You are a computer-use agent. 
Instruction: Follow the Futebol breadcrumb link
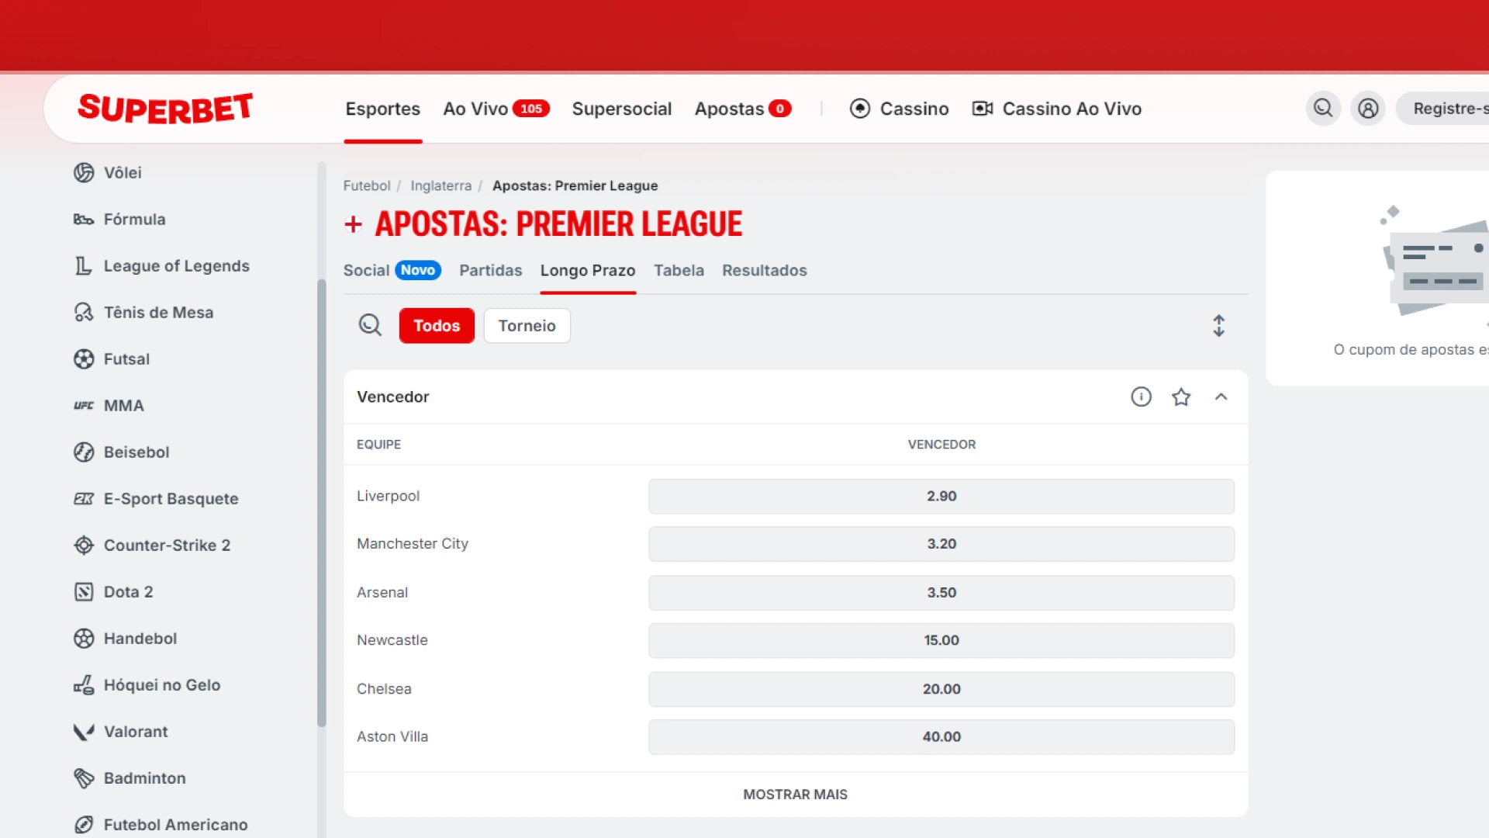(x=367, y=186)
